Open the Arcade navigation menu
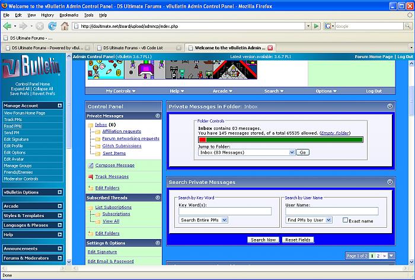Viewport: 415px width, 280px height. pos(222,91)
